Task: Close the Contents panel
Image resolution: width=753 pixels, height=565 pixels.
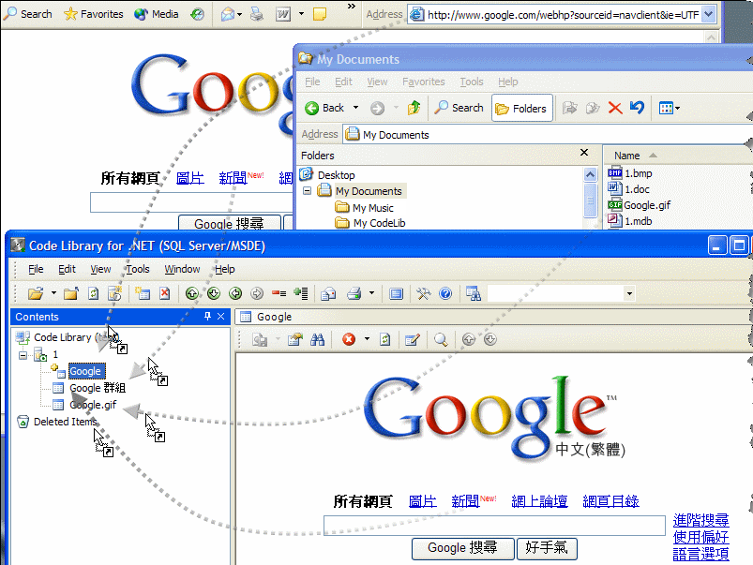Action: click(x=221, y=316)
